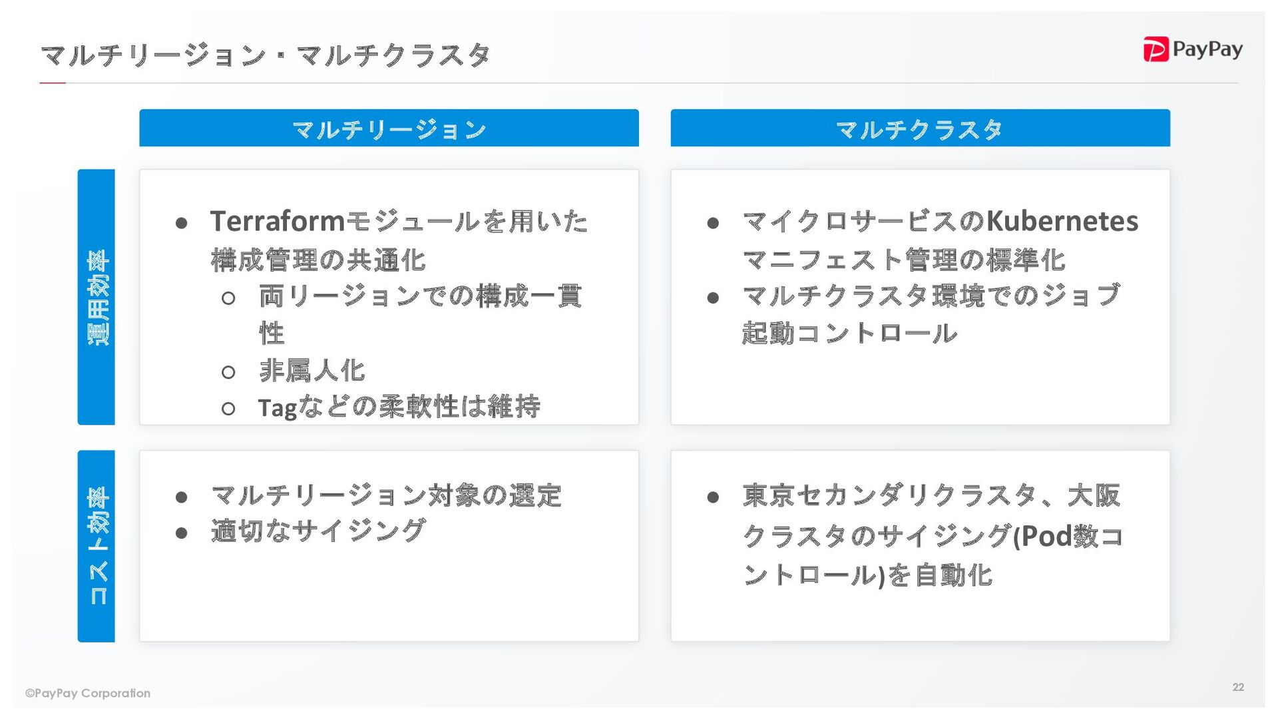Click the マルチリージョン blue header

(x=389, y=128)
